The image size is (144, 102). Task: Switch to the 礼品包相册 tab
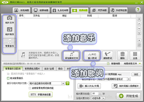[x=60, y=10]
